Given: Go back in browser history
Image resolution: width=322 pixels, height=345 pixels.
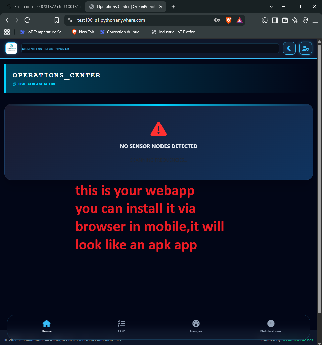Looking at the screenshot, I should pyautogui.click(x=7, y=20).
